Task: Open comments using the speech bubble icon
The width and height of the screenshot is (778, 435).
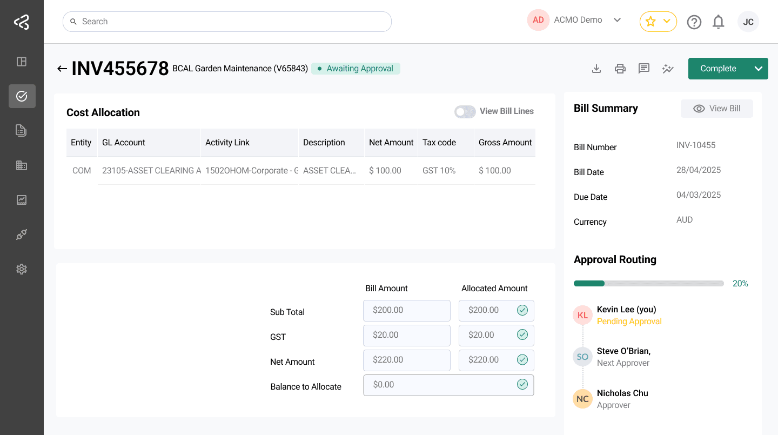Action: coord(643,69)
